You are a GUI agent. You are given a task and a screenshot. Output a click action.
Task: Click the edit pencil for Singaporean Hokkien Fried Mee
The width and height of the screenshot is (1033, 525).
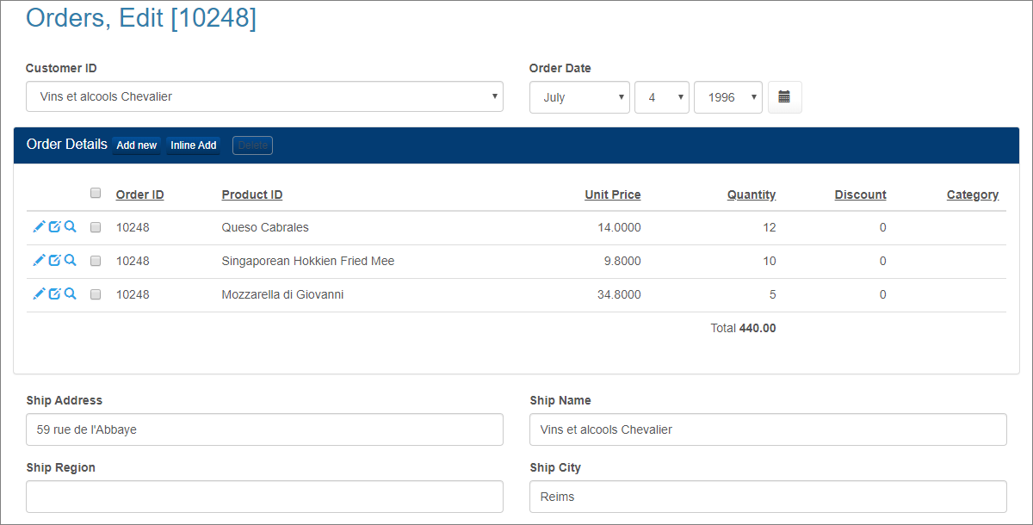[x=39, y=260]
